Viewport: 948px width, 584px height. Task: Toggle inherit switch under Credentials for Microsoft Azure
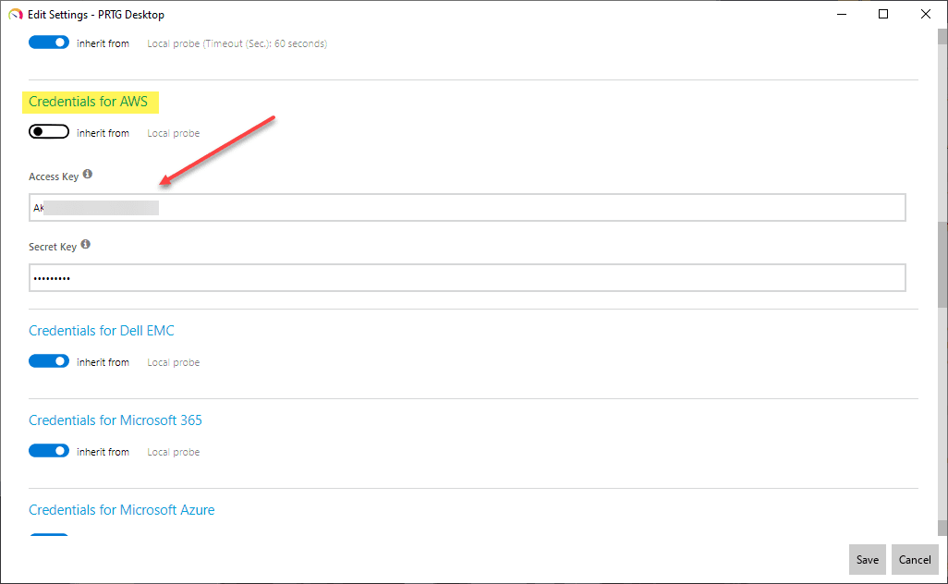(49, 535)
